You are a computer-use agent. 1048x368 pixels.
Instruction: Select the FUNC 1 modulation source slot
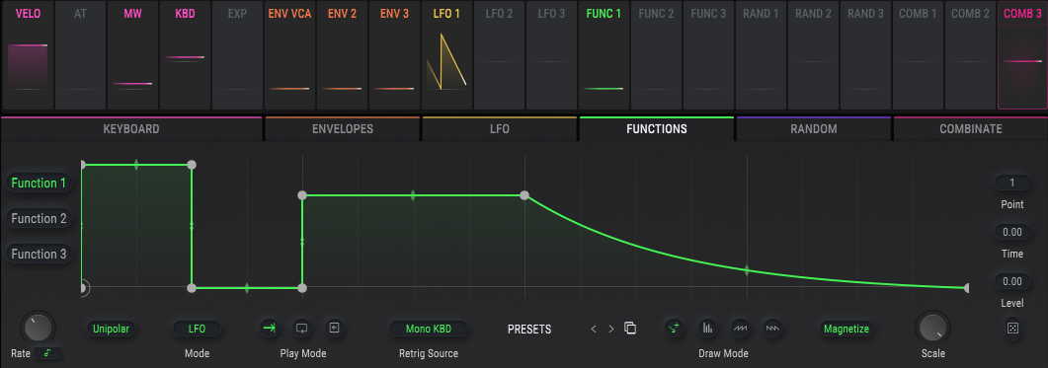click(x=604, y=55)
